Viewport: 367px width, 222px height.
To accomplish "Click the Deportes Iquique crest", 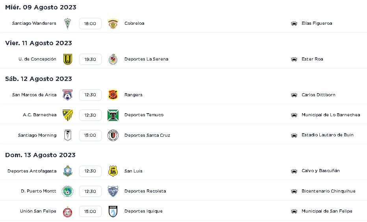I will tap(113, 211).
